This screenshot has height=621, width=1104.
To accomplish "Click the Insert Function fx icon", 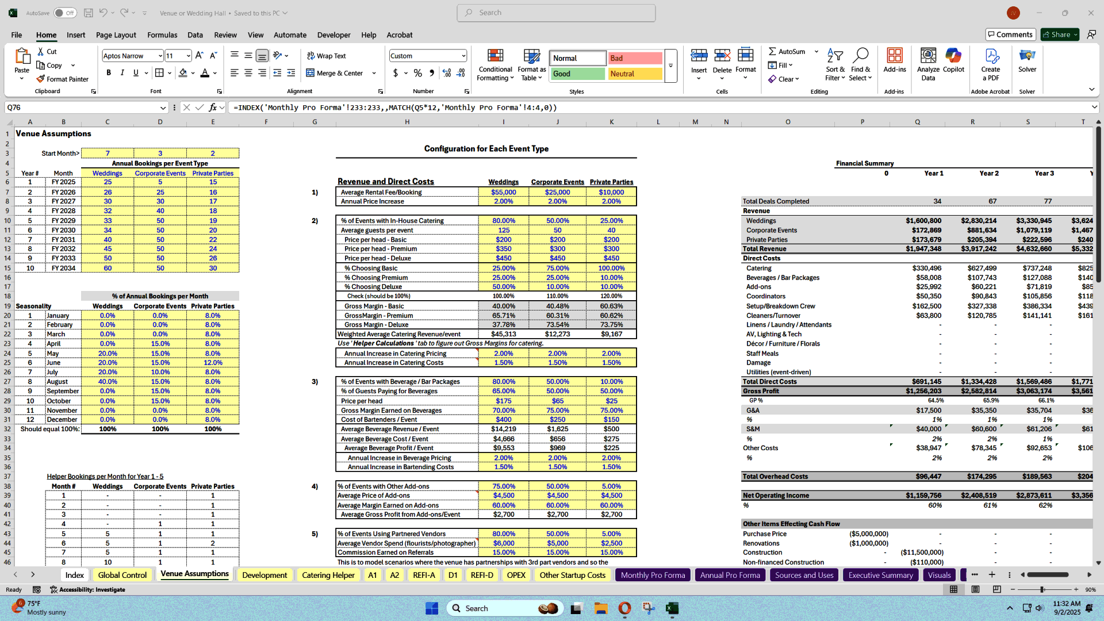I will (x=213, y=108).
